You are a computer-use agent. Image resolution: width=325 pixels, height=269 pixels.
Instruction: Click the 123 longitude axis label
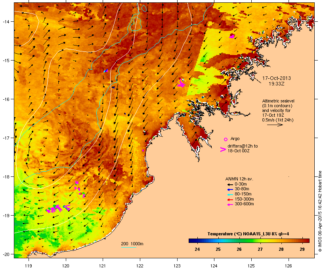177,266
